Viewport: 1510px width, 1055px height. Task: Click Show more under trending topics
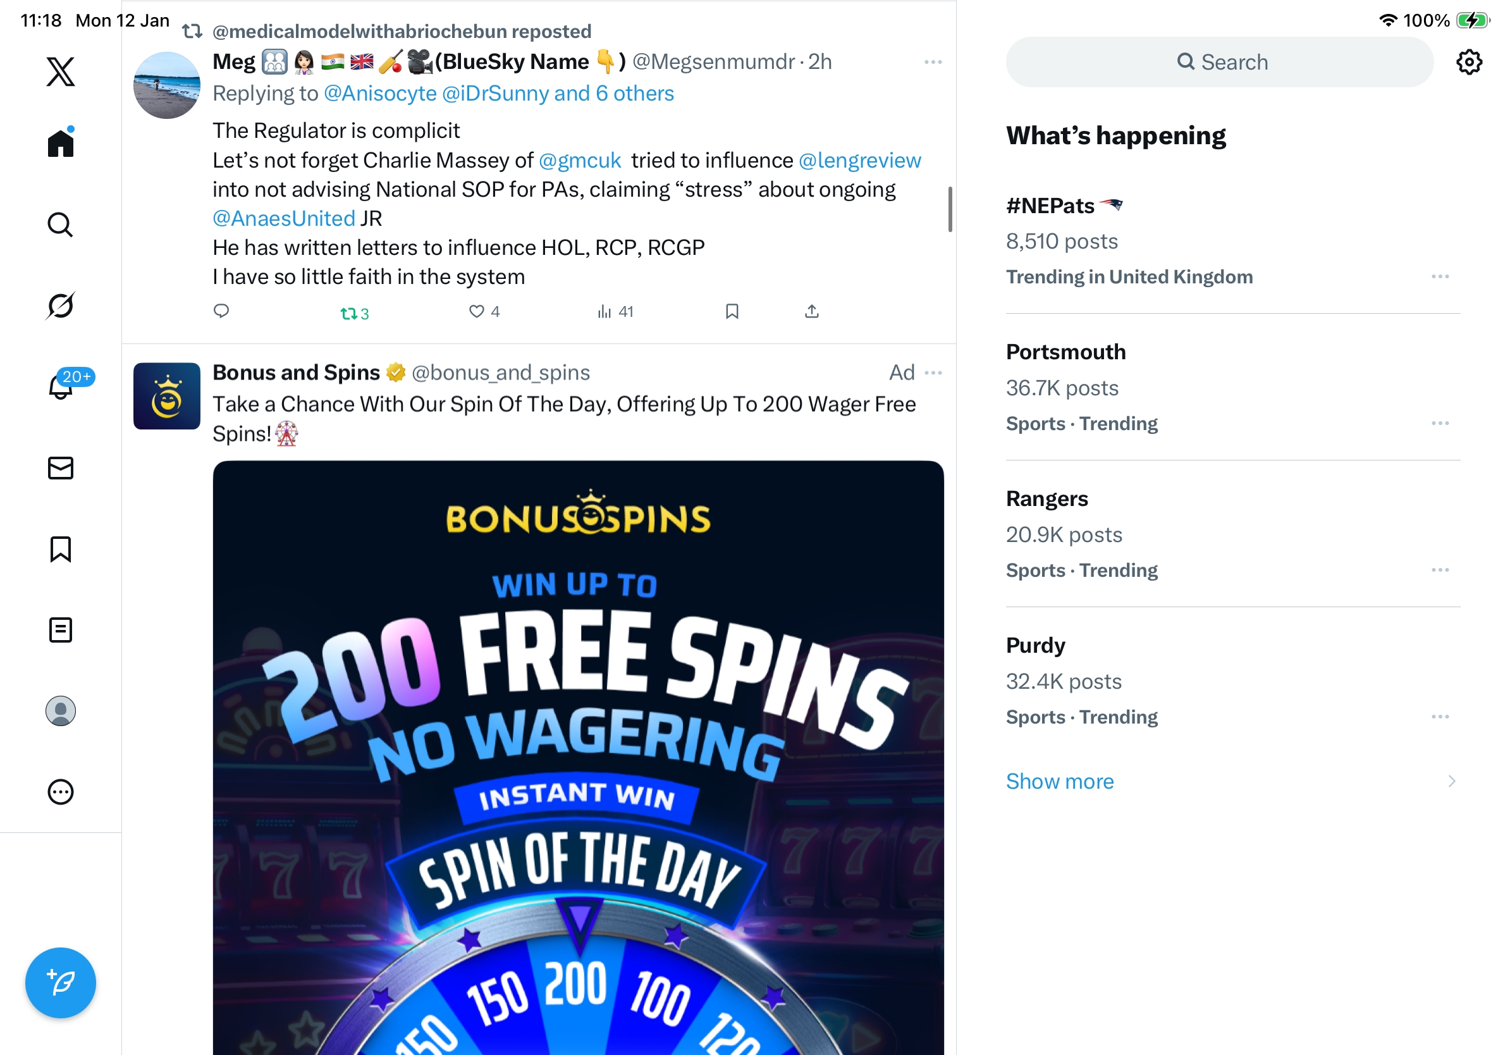[1060, 781]
